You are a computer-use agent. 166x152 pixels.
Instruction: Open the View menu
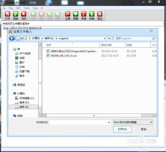coord(35,8)
